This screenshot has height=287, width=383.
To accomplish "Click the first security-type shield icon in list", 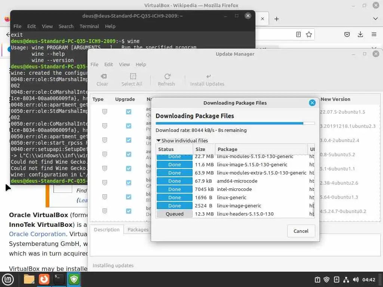I will point(105,112).
